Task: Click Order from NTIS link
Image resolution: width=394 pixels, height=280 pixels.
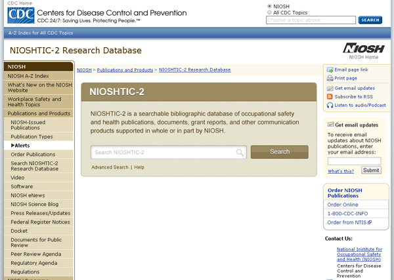Action: (x=347, y=222)
